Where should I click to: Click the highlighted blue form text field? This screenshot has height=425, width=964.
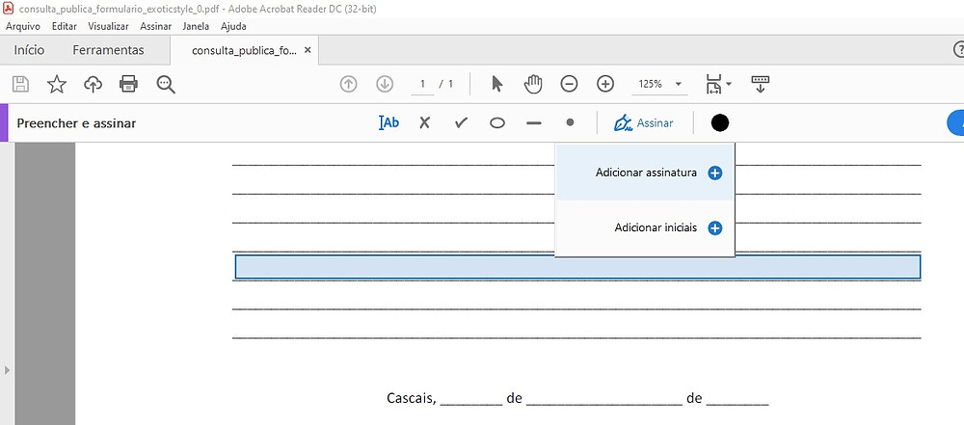point(577,267)
